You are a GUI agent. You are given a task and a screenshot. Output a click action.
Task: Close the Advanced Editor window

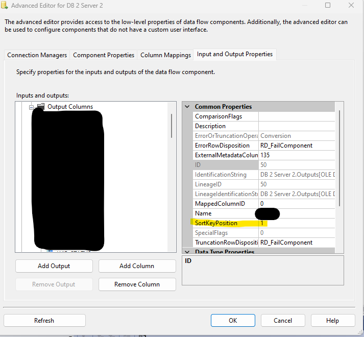pyautogui.click(x=351, y=5)
